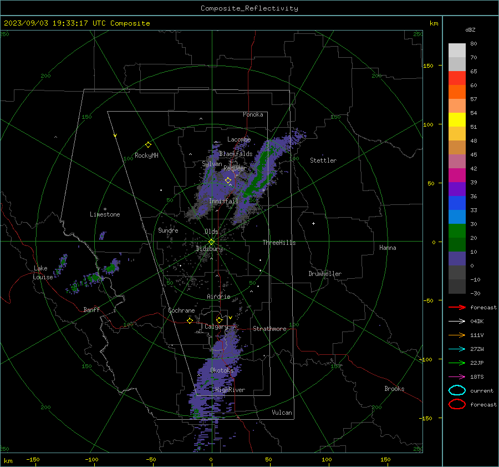Screen dimensions: 499x467
Task: Click the red swatch between 65 and 60
Action: coord(457,78)
